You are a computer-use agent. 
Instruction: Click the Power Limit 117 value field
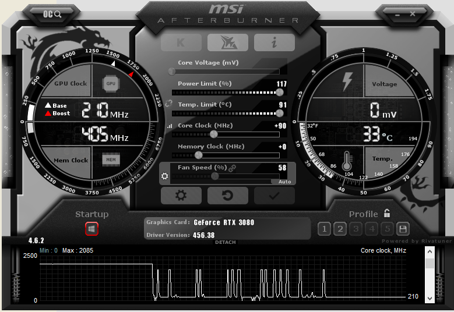click(281, 84)
